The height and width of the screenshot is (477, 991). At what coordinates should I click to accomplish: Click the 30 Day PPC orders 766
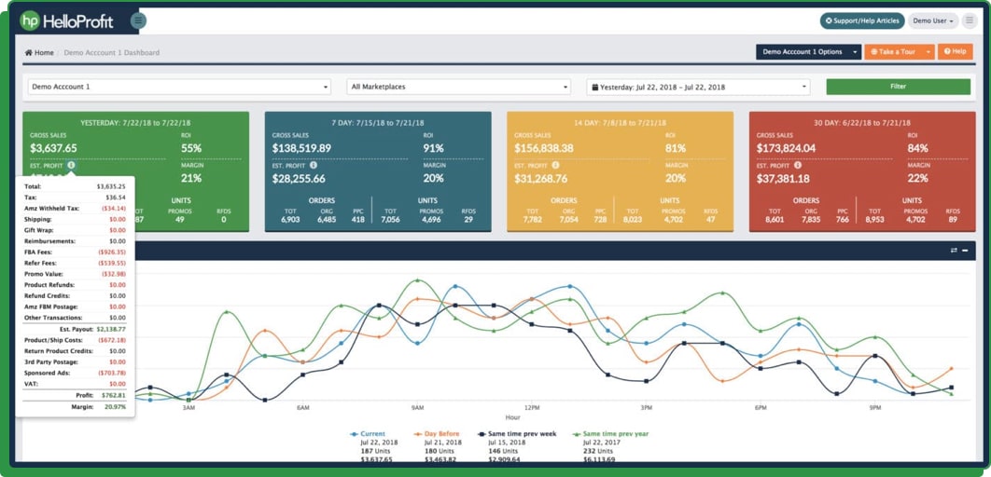[841, 220]
